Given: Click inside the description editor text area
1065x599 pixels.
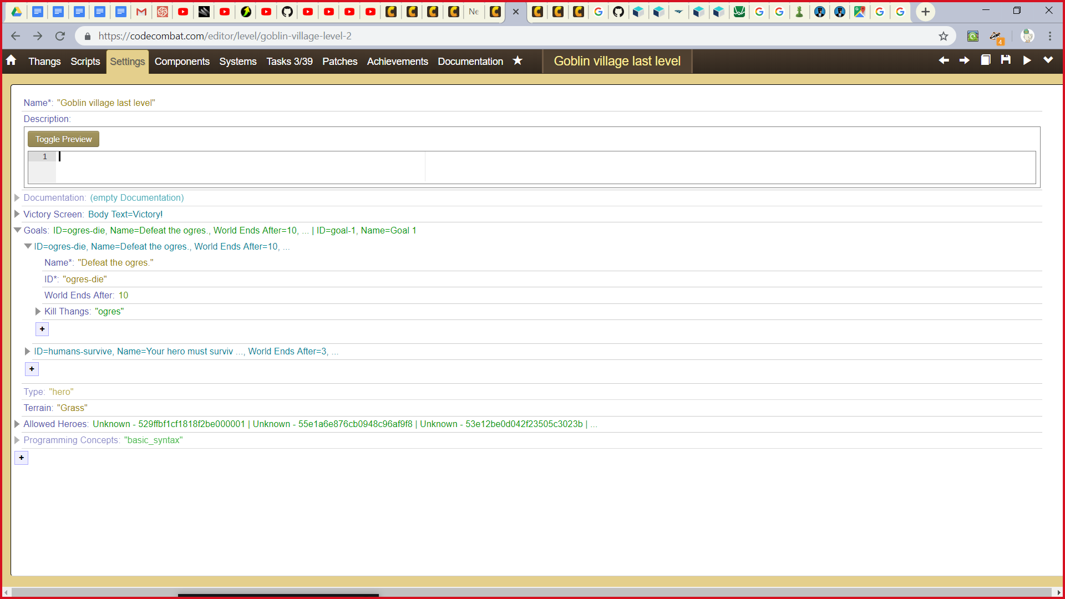Looking at the screenshot, I should [239, 166].
